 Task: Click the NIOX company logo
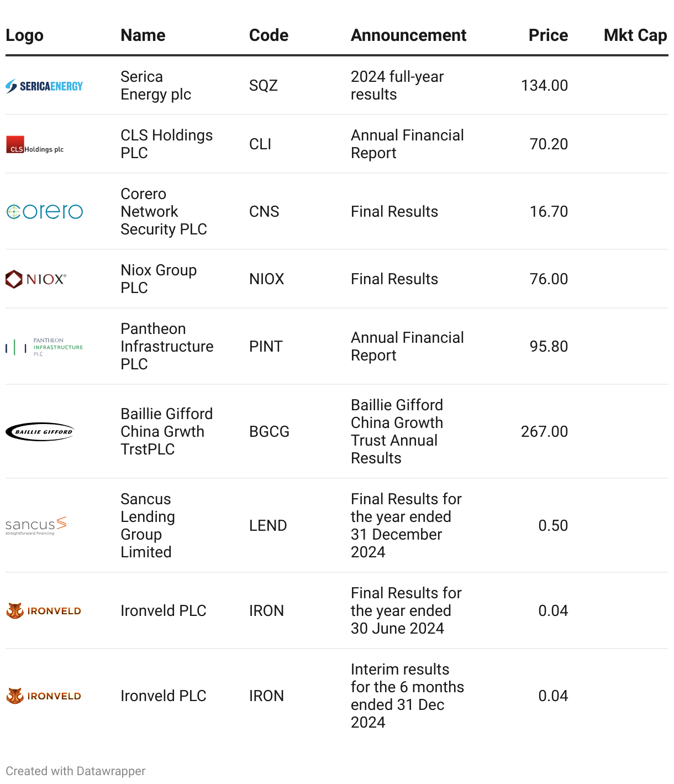(36, 279)
